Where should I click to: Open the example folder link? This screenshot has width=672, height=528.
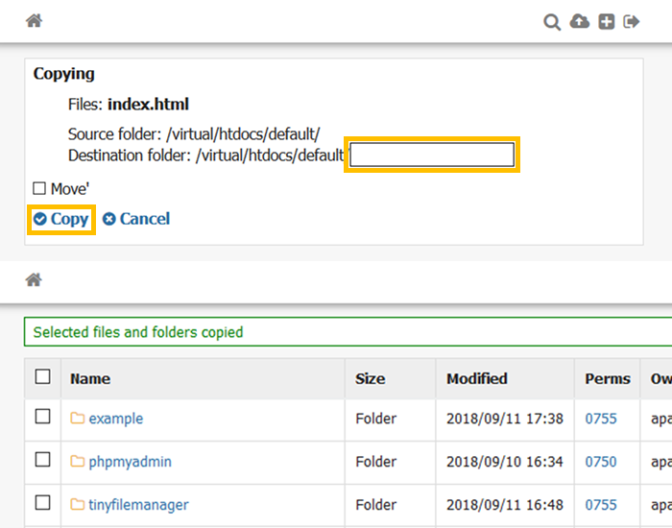tap(115, 419)
